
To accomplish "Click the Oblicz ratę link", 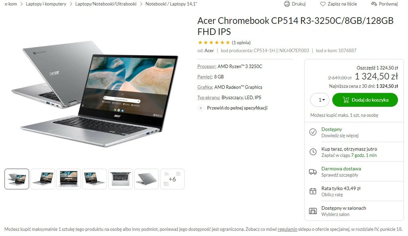I will point(332,195).
